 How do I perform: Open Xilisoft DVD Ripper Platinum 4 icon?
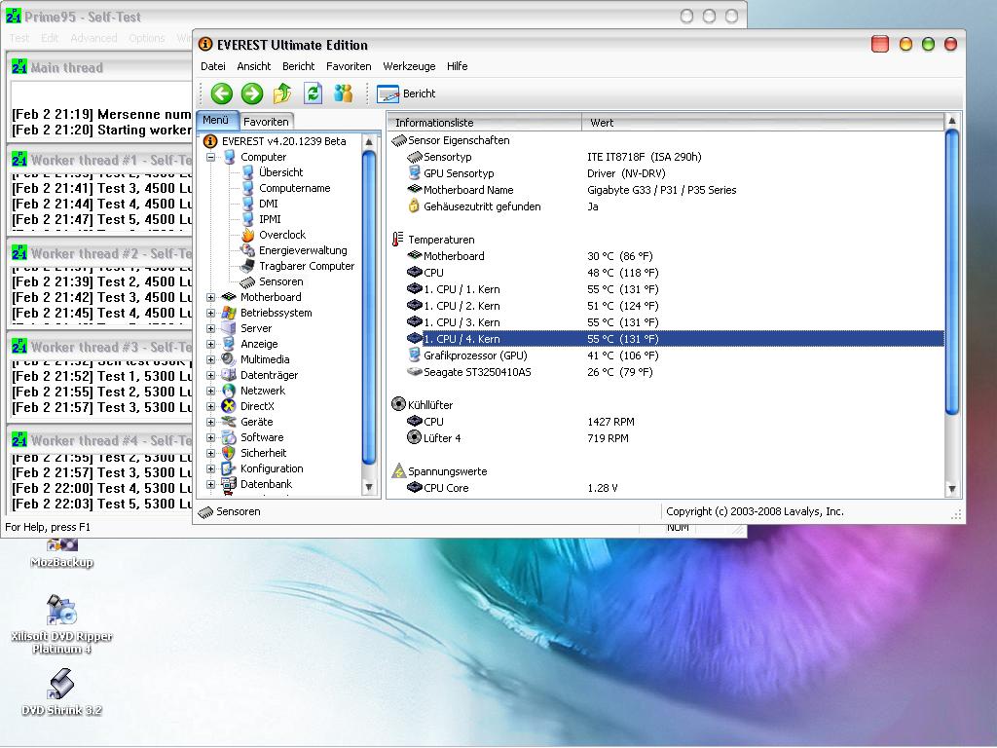(x=61, y=624)
